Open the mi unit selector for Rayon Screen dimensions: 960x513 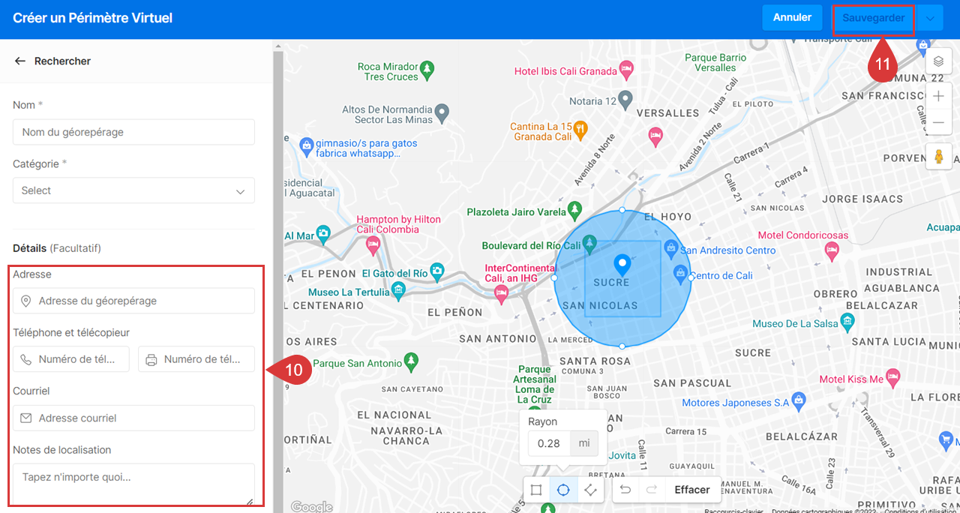click(x=583, y=443)
